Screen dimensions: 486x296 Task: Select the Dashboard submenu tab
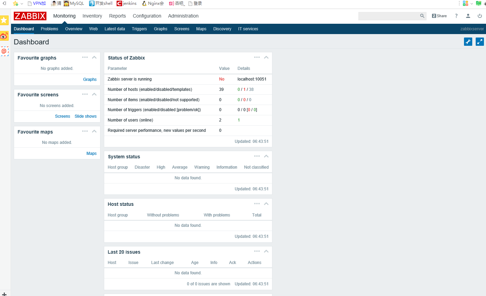[24, 29]
